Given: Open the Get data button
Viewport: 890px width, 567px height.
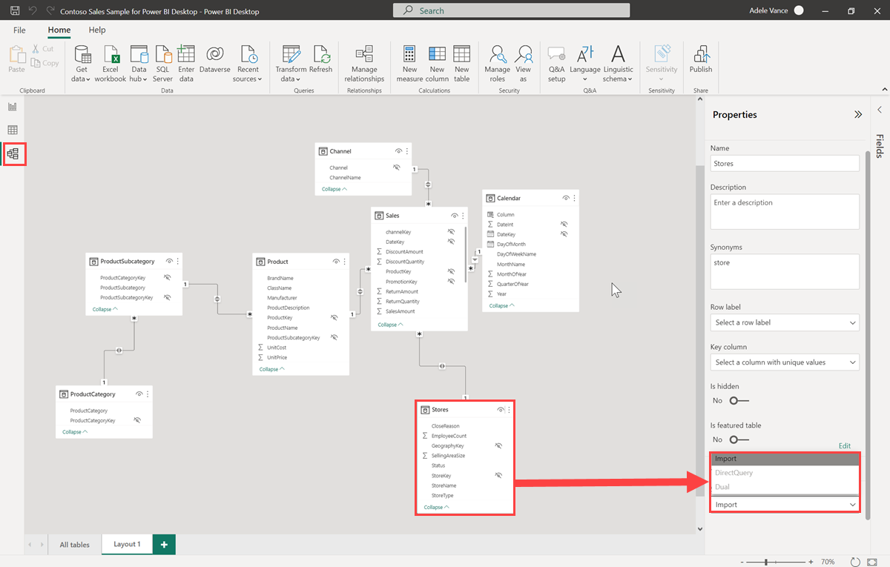Looking at the screenshot, I should point(82,64).
